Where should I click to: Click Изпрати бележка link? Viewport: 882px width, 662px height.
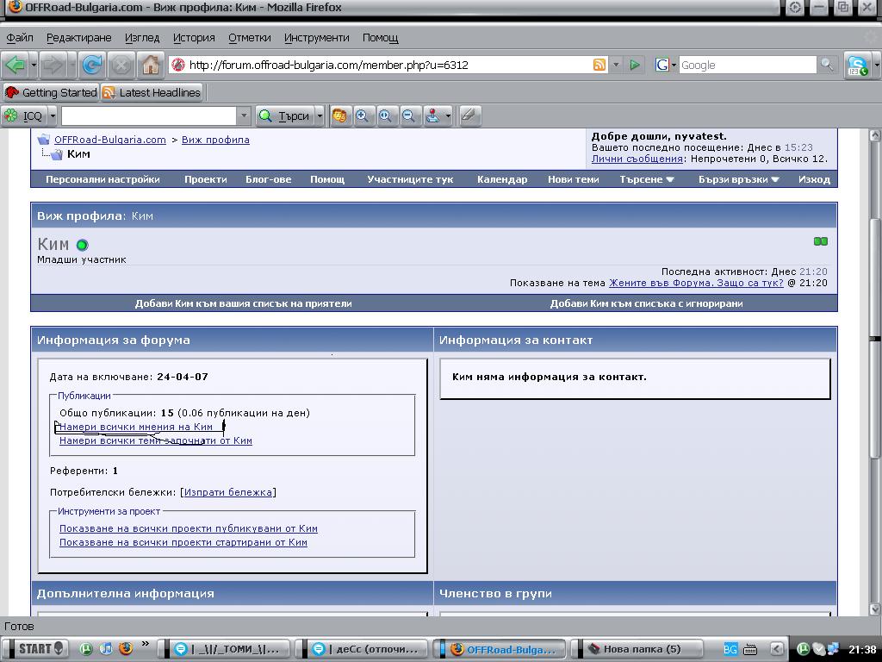[x=227, y=492]
